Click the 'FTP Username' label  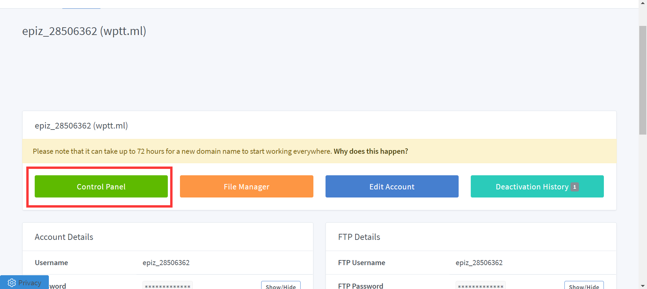[x=362, y=263]
